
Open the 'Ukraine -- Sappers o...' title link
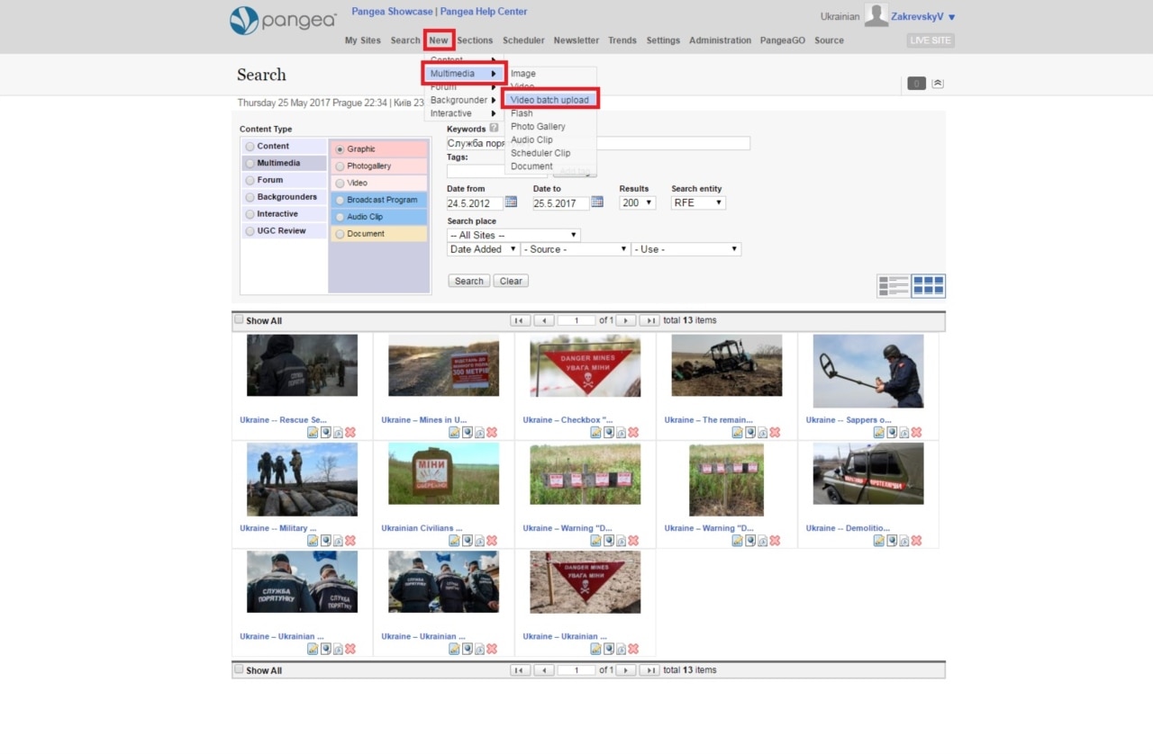[x=849, y=420]
